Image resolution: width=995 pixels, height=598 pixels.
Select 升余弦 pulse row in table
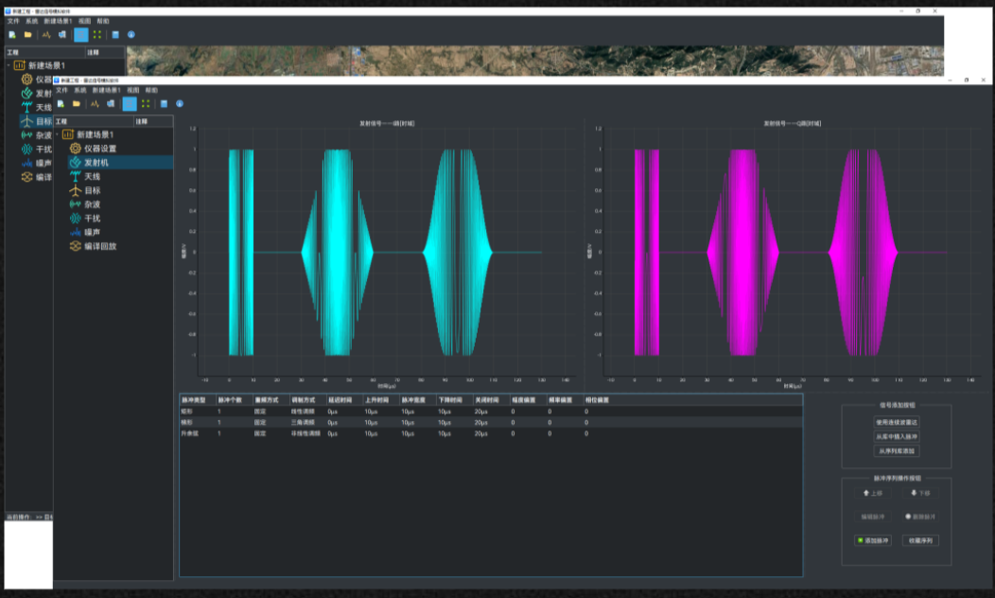(x=491, y=433)
